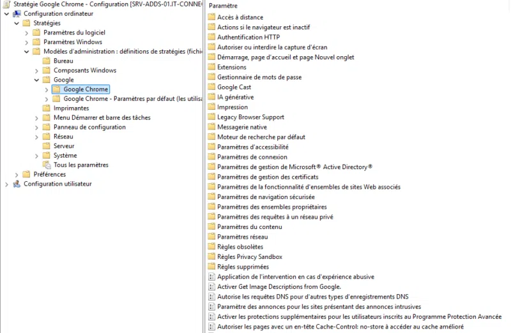Expand the selected Google Chrome node

click(47, 89)
